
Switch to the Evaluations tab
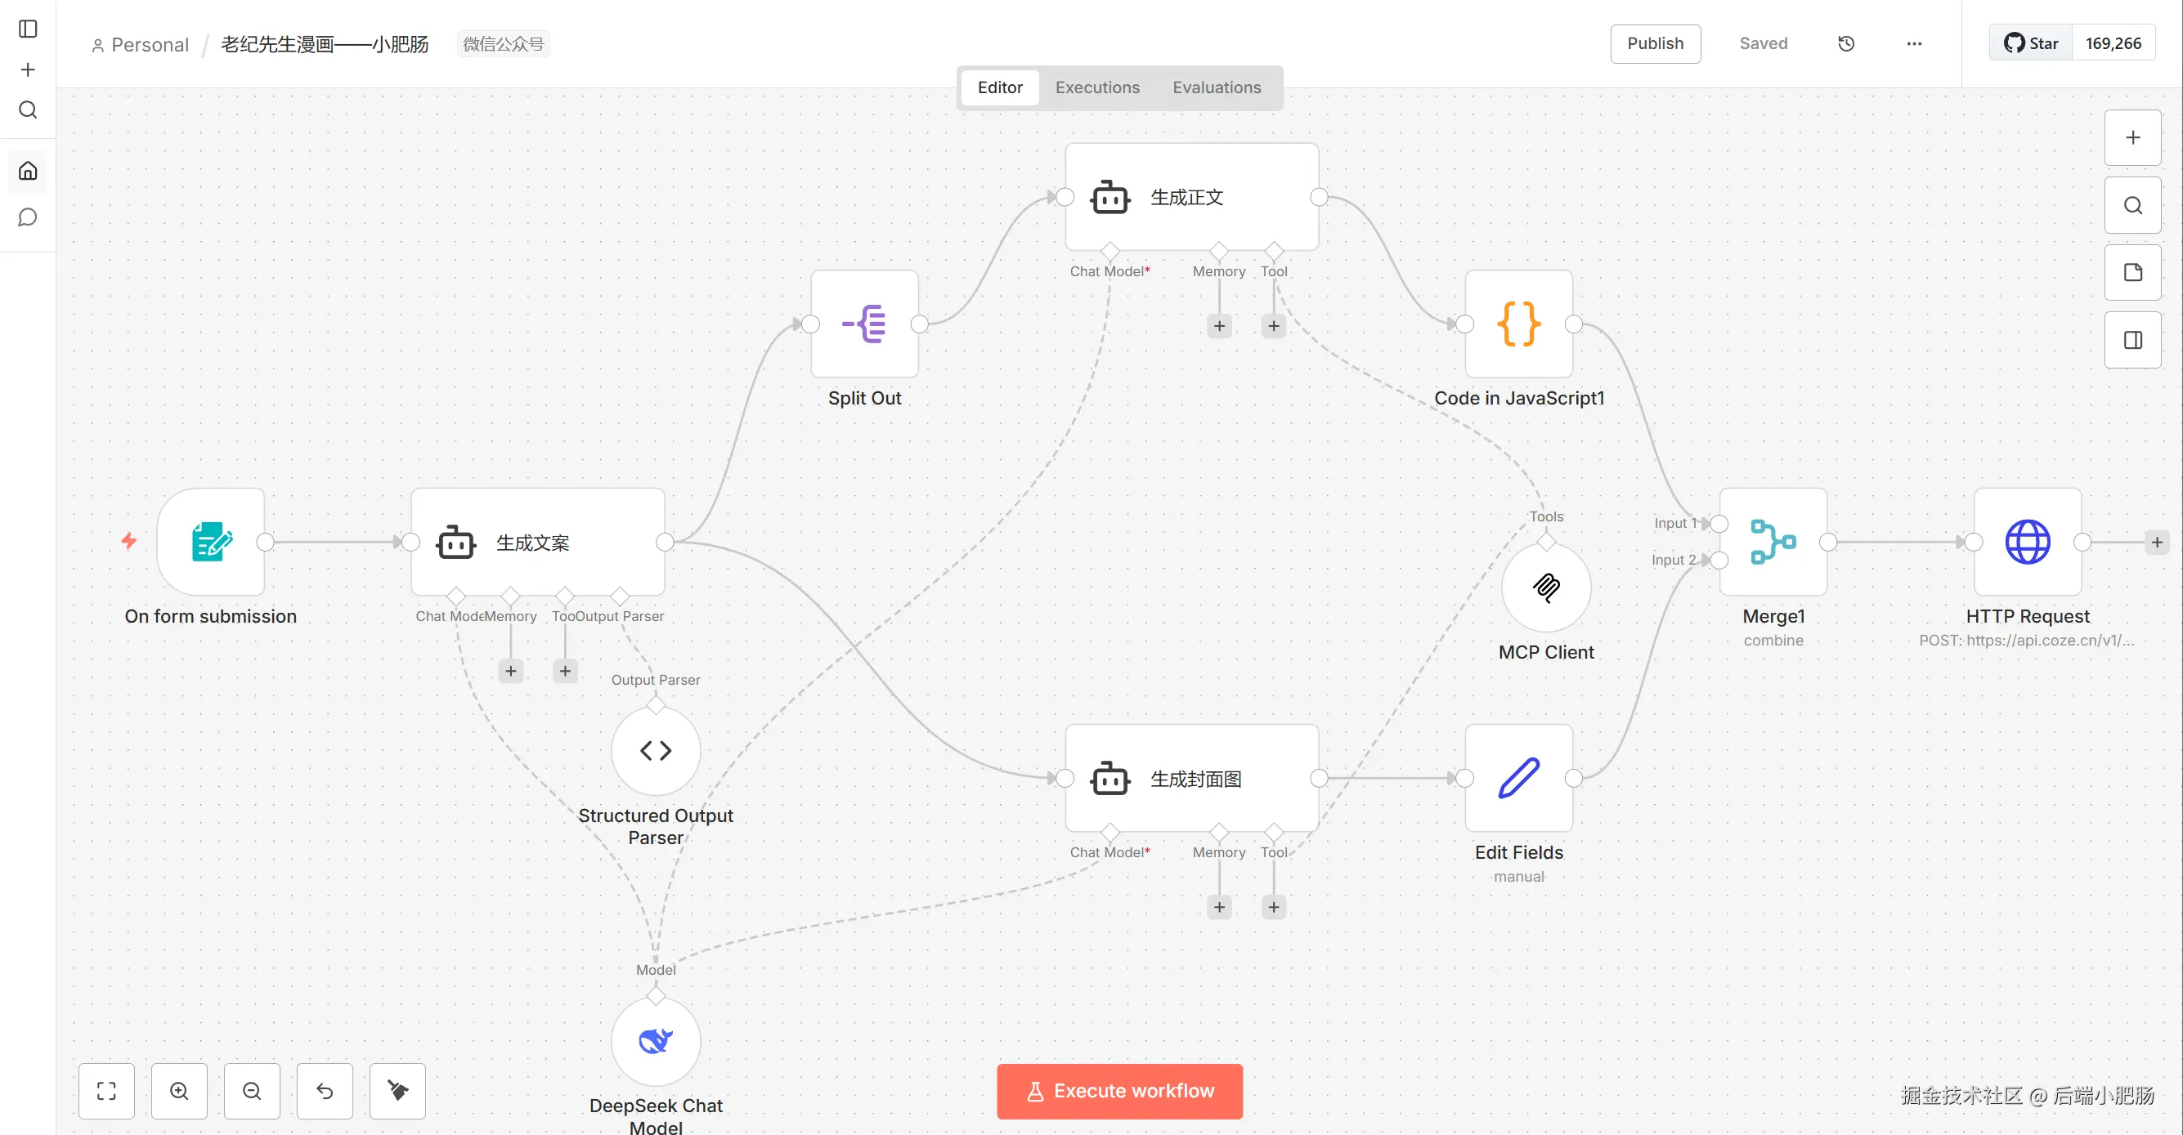1216,87
